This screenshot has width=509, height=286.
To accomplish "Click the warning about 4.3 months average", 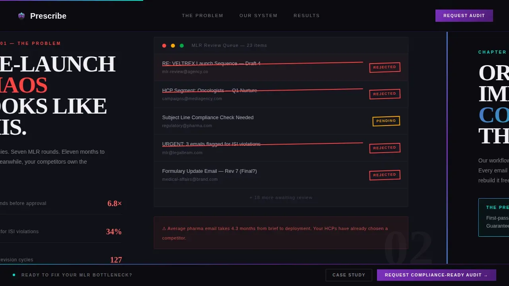I will coord(281,233).
